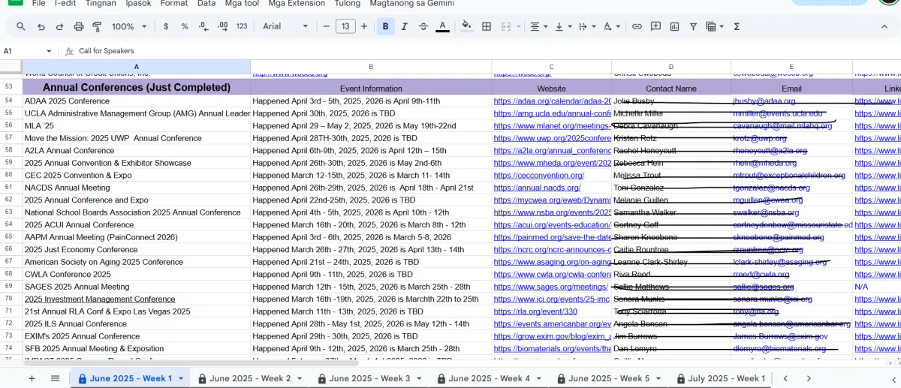Screen dimensions: 901x388
Task: Decrease font size minus button
Action: pos(327,26)
